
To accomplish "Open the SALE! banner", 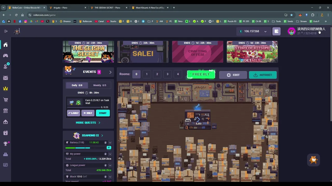I will 143,52.
